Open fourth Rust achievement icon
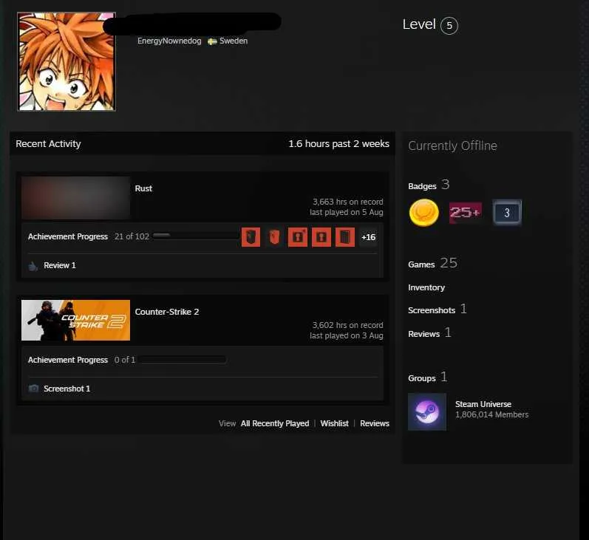This screenshot has height=540, width=589. 321,237
